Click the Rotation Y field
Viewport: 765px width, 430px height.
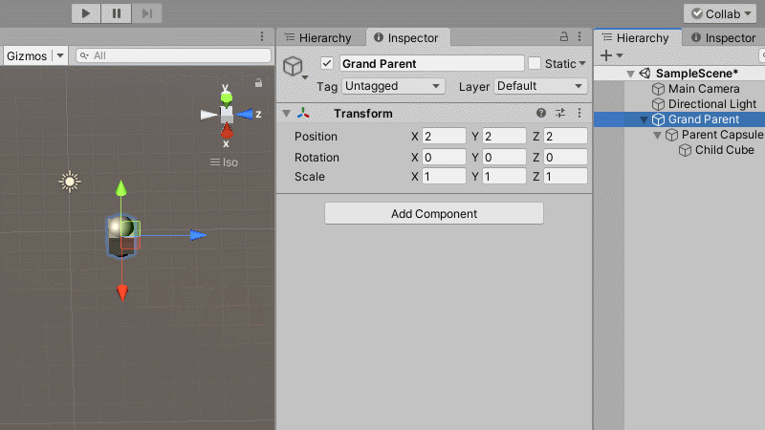[x=504, y=157]
